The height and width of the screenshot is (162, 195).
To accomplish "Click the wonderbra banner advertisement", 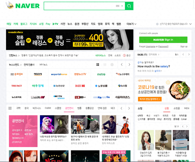I will tap(70, 40).
